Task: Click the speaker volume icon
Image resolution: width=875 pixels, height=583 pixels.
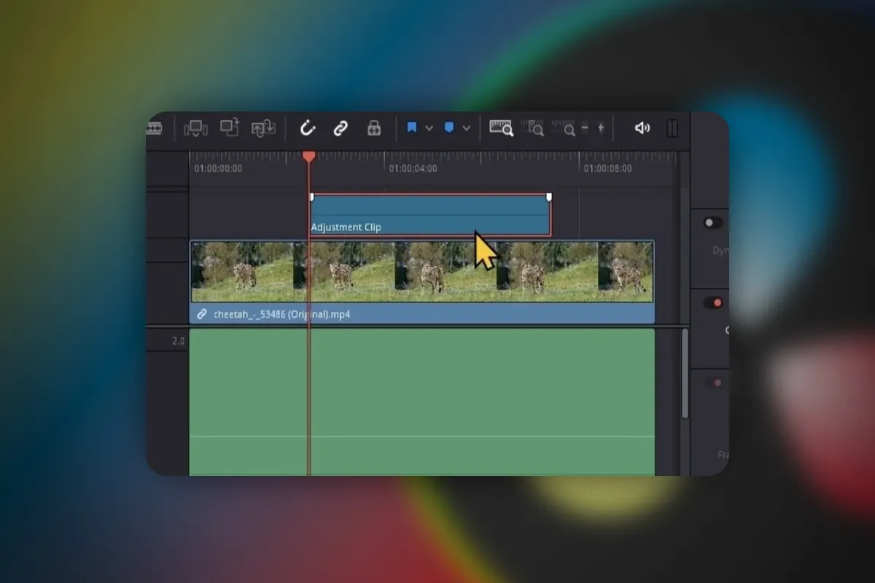Action: pyautogui.click(x=642, y=128)
